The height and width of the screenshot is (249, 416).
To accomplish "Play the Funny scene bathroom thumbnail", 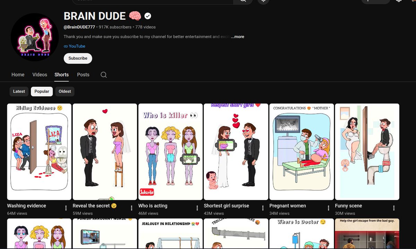I will 367,152.
